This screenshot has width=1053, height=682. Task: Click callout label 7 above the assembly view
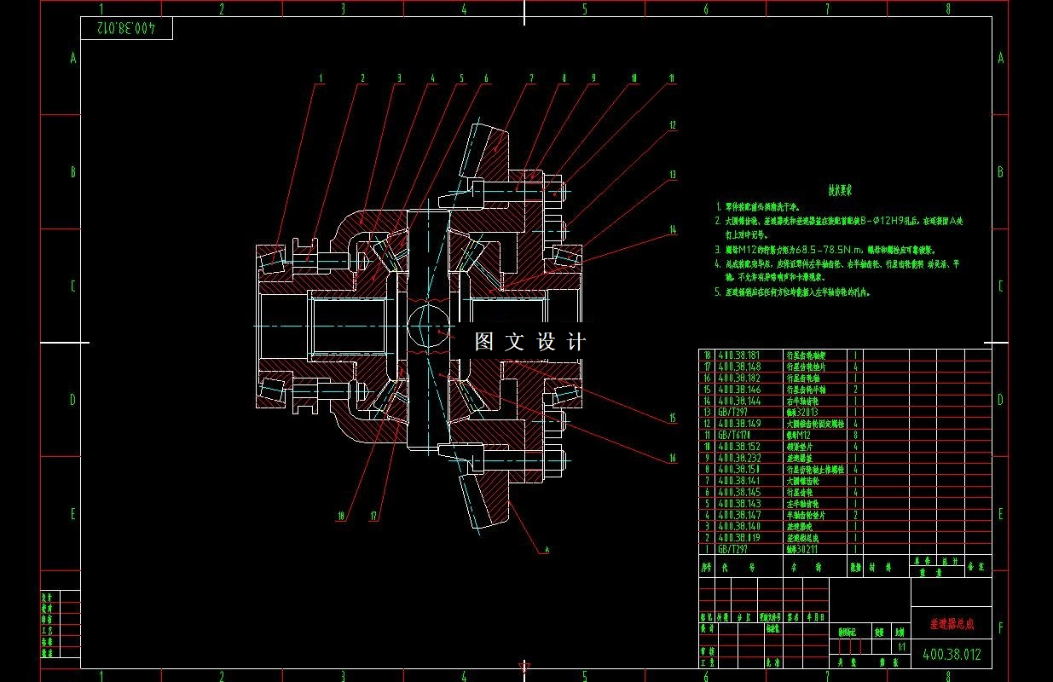pyautogui.click(x=531, y=78)
